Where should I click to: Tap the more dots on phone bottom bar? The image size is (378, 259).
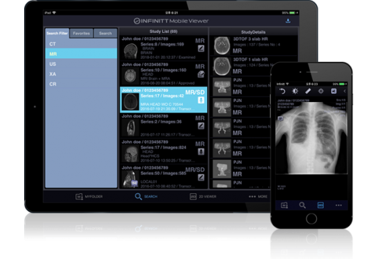pos(338,205)
